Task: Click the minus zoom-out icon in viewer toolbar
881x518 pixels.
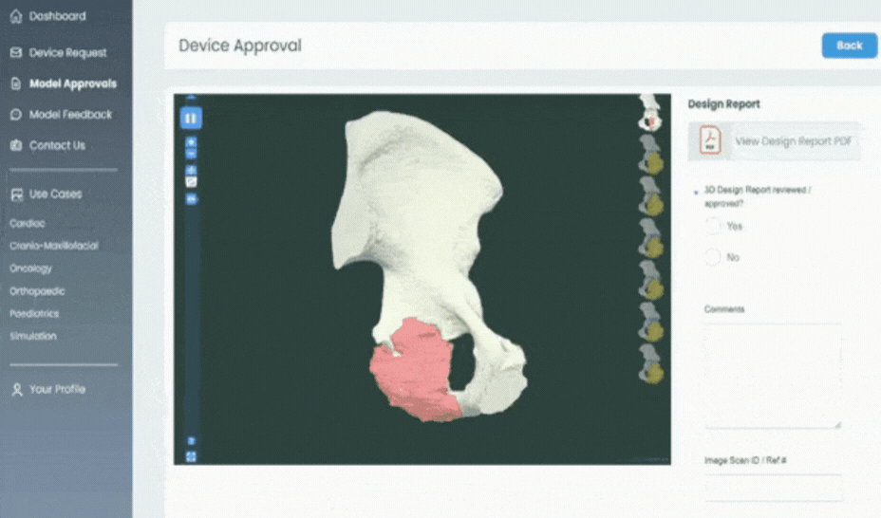Action: pos(191,154)
